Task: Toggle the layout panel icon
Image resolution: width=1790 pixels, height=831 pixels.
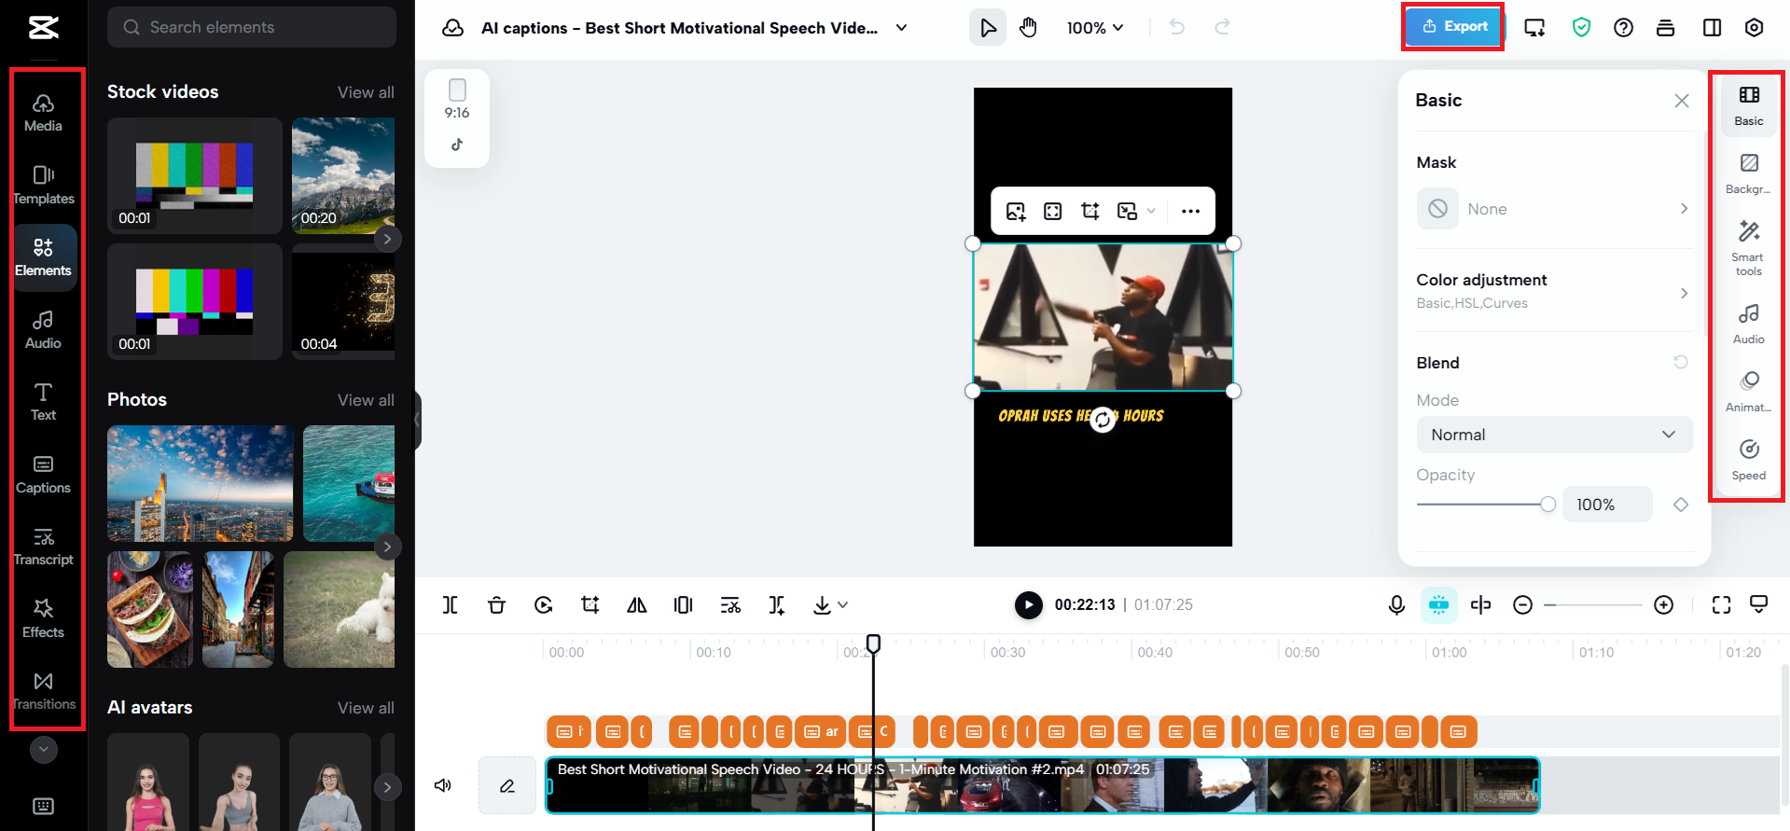Action: 1712,27
